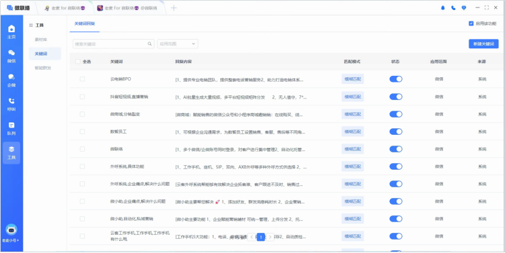Go to next page with right arrow
The width and height of the screenshot is (505, 253).
pos(270,238)
